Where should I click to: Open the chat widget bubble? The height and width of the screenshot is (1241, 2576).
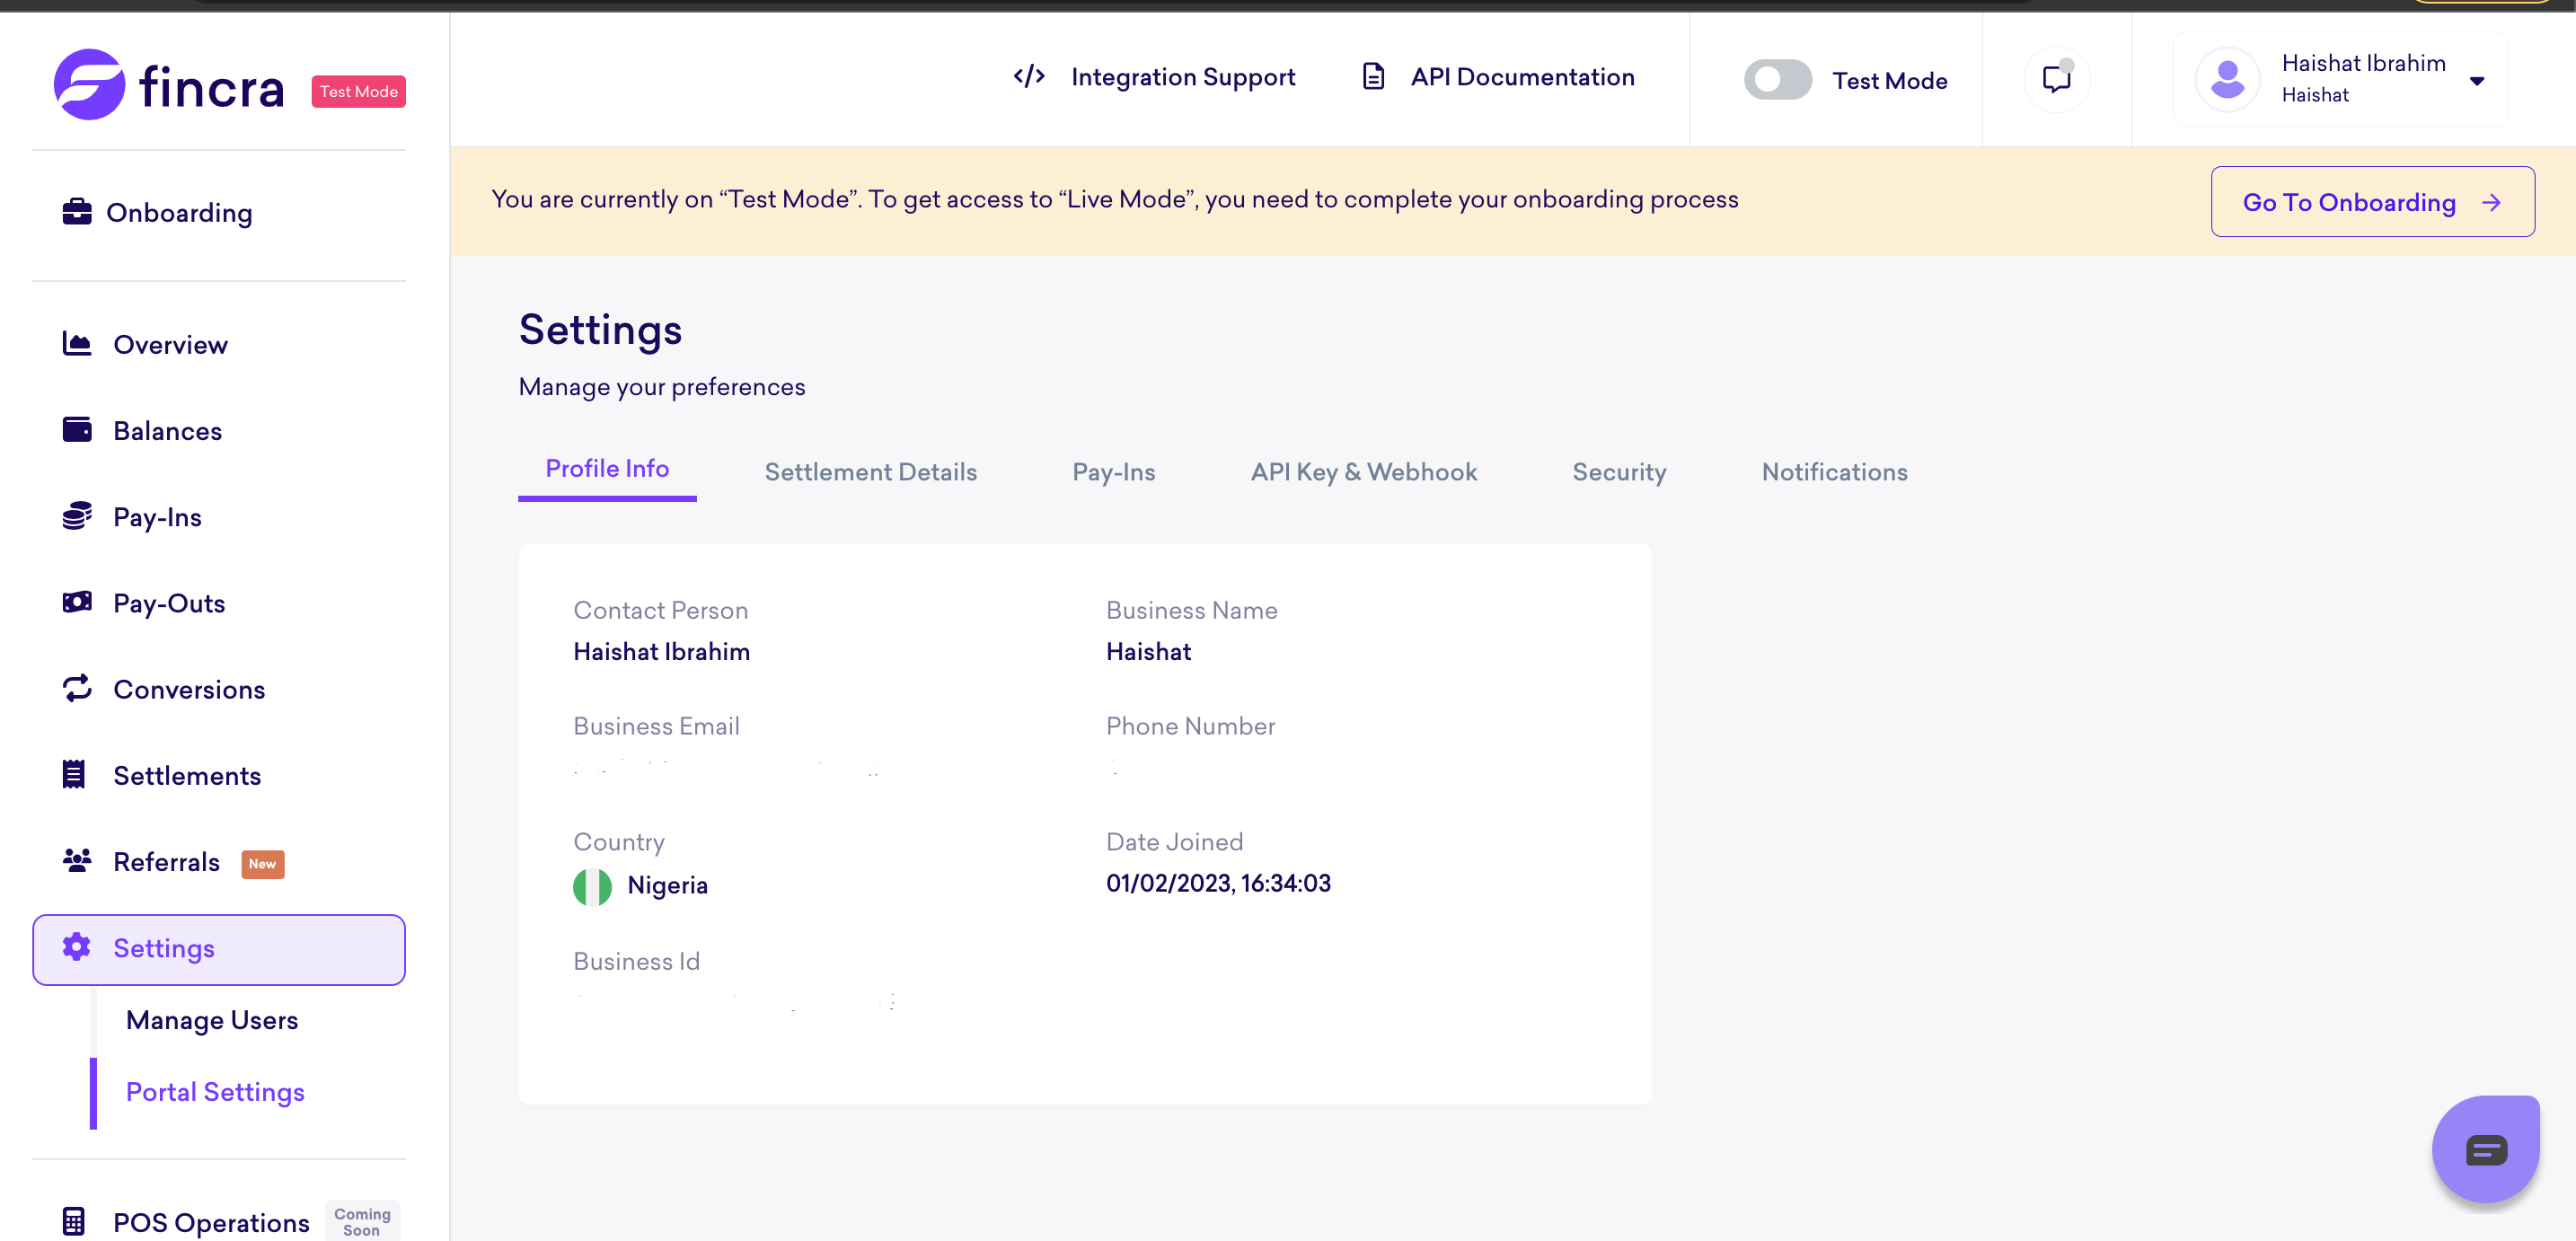2485,1149
